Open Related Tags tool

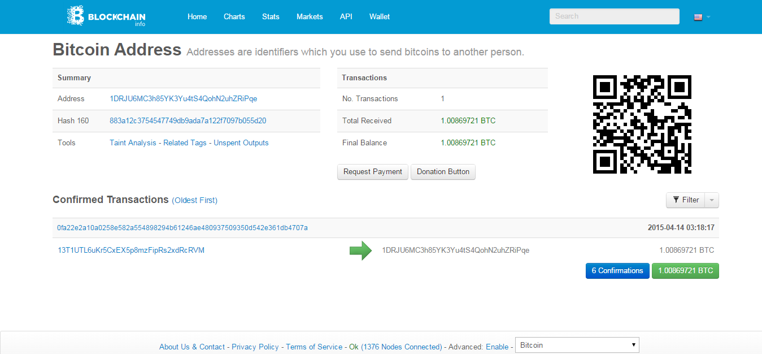pos(185,143)
